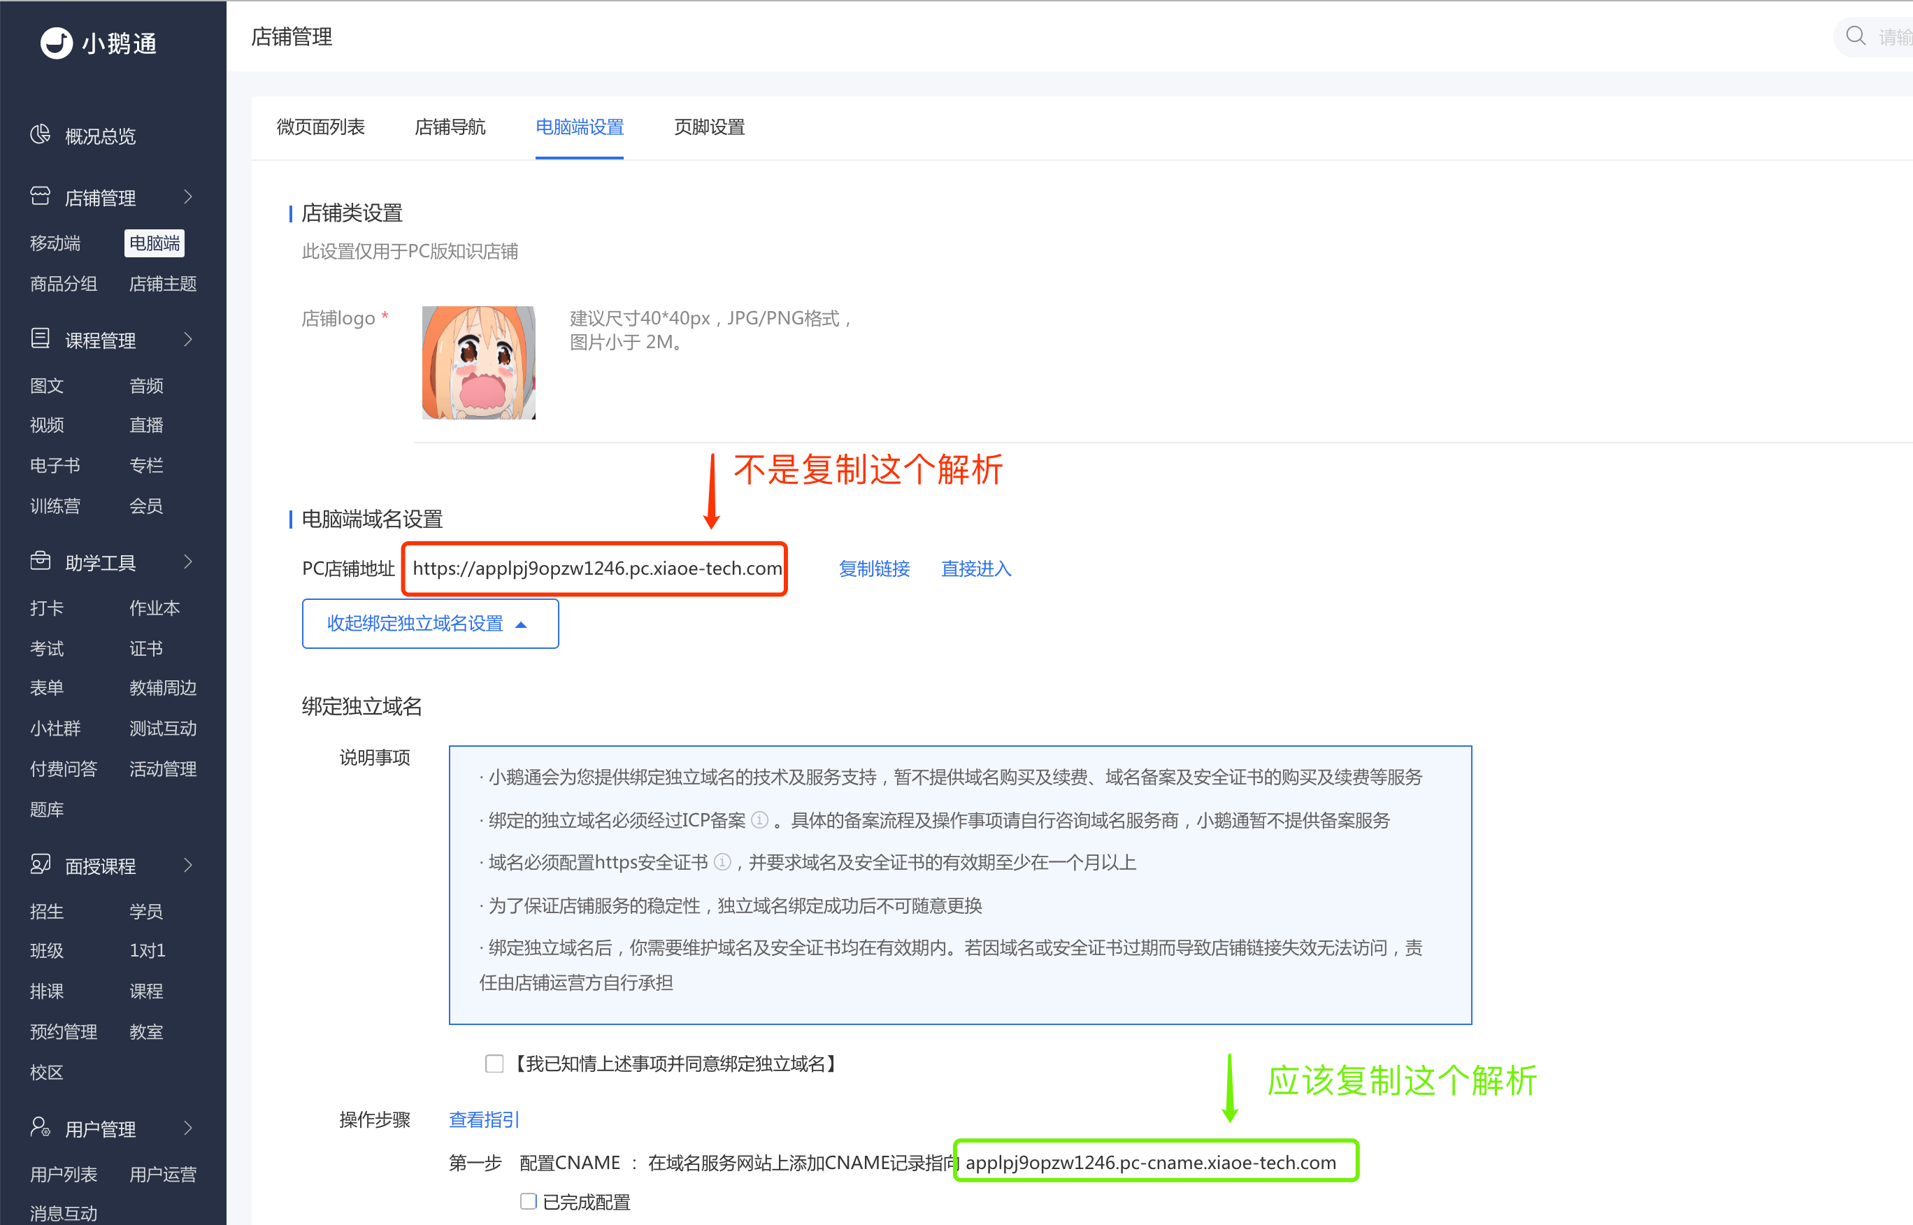Collapse 收起绑定独立域名设置 panel
This screenshot has width=1913, height=1225.
[430, 624]
